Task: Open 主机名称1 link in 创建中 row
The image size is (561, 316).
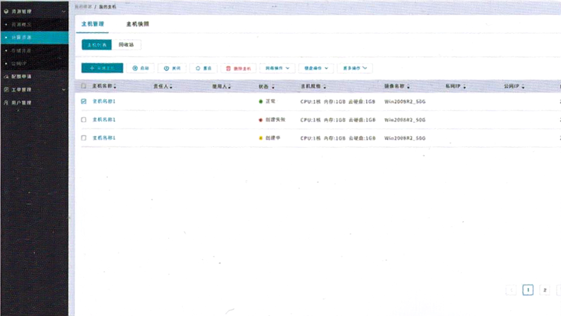Action: pyautogui.click(x=104, y=138)
